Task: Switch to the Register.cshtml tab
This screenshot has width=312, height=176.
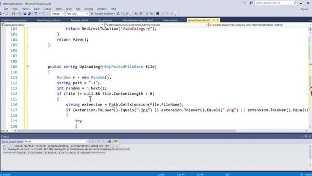Action: pyautogui.click(x=79, y=20)
